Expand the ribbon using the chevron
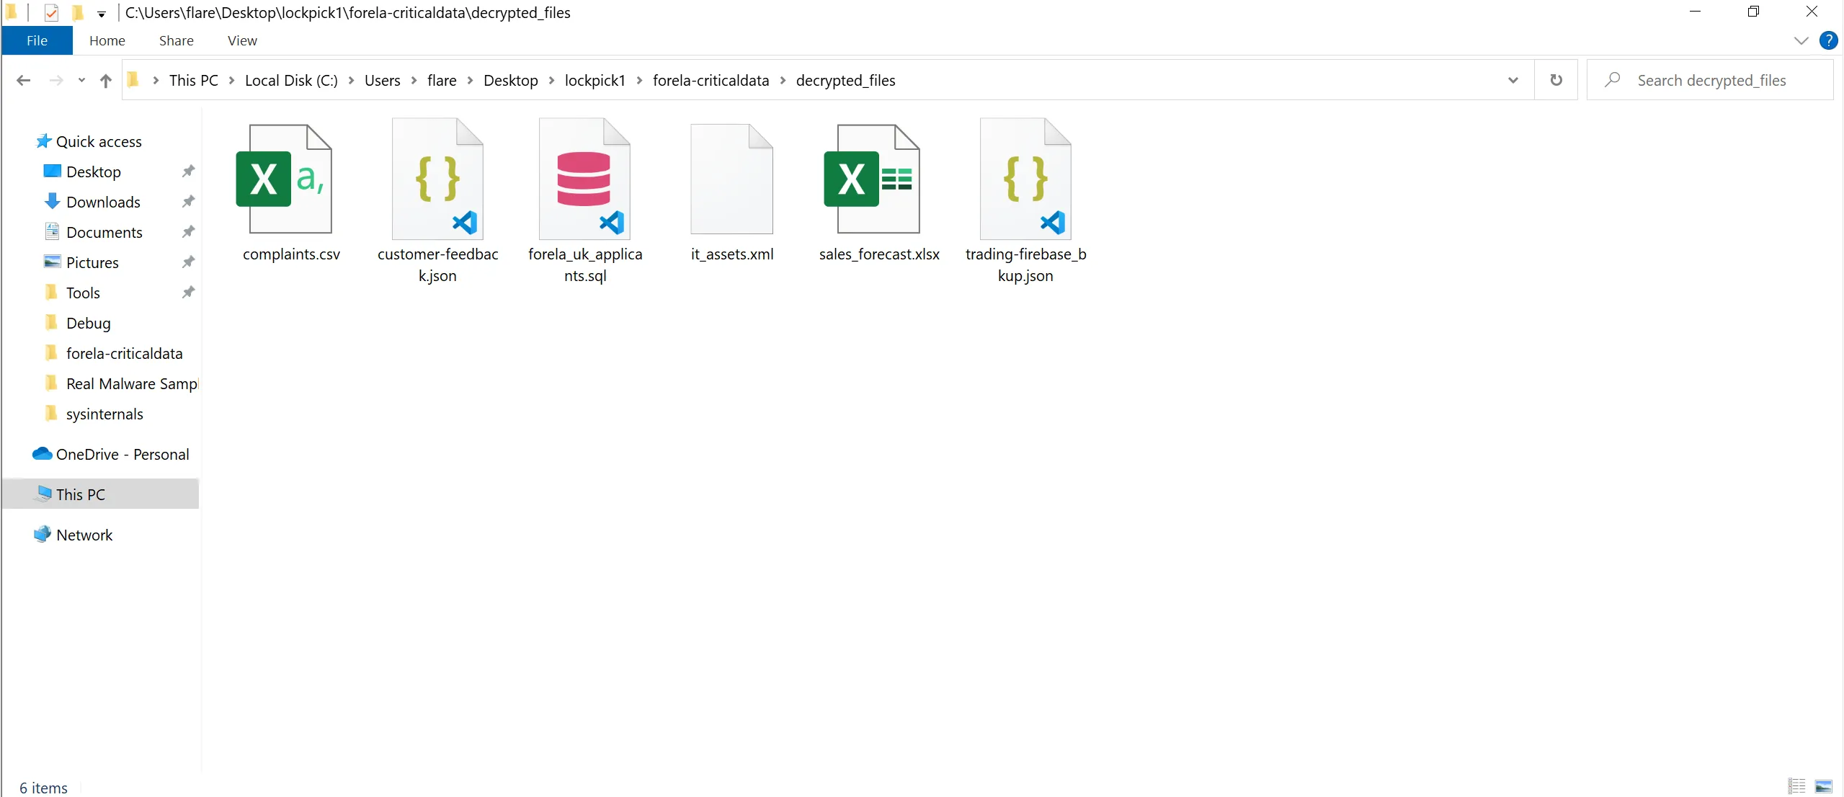Viewport: 1844px width, 797px height. coord(1801,40)
